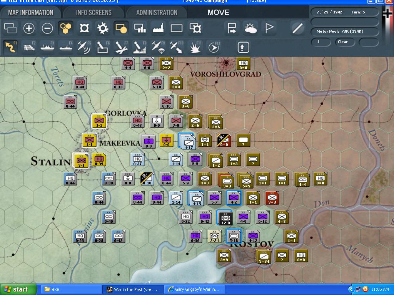Viewport: 394px width, 295px height.
Task: Click the system tray expand arrow
Action: [351, 290]
